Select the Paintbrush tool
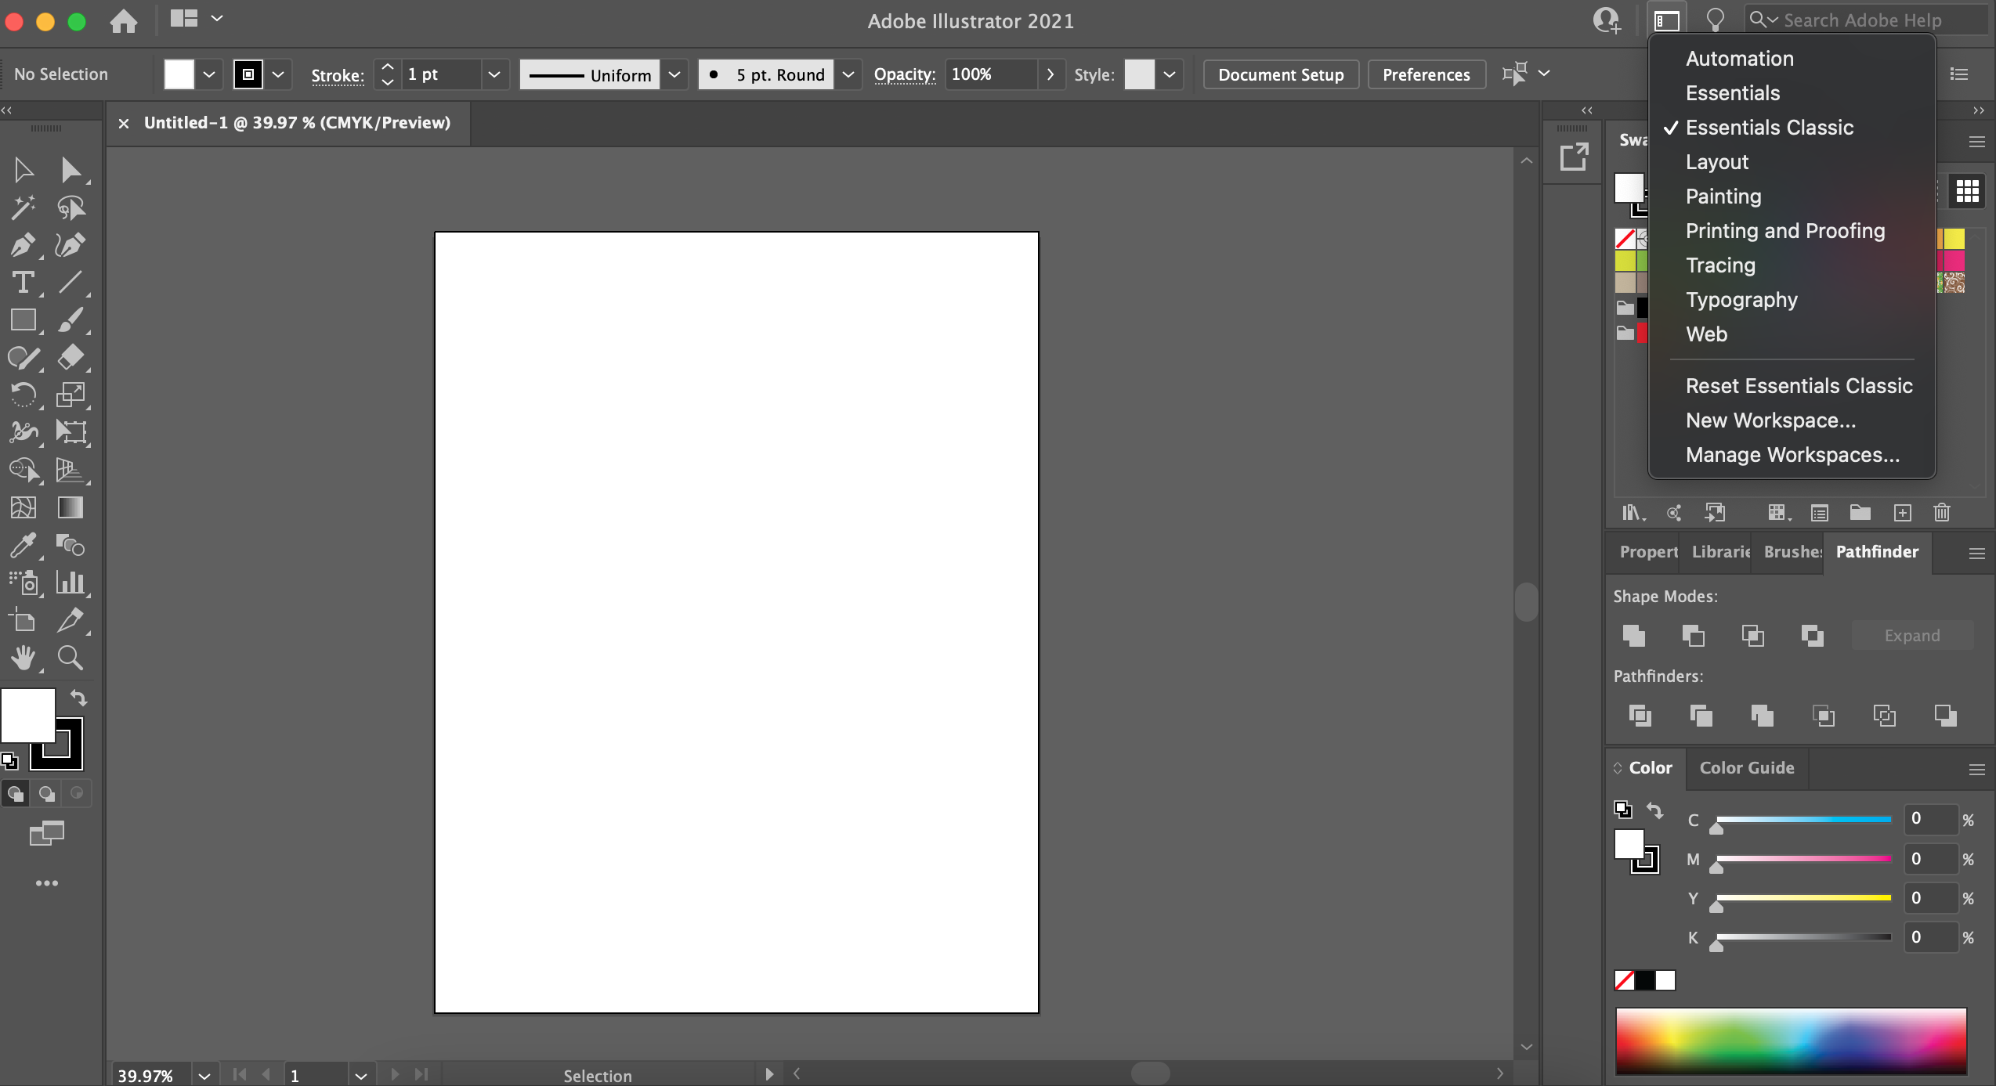 coord(71,320)
